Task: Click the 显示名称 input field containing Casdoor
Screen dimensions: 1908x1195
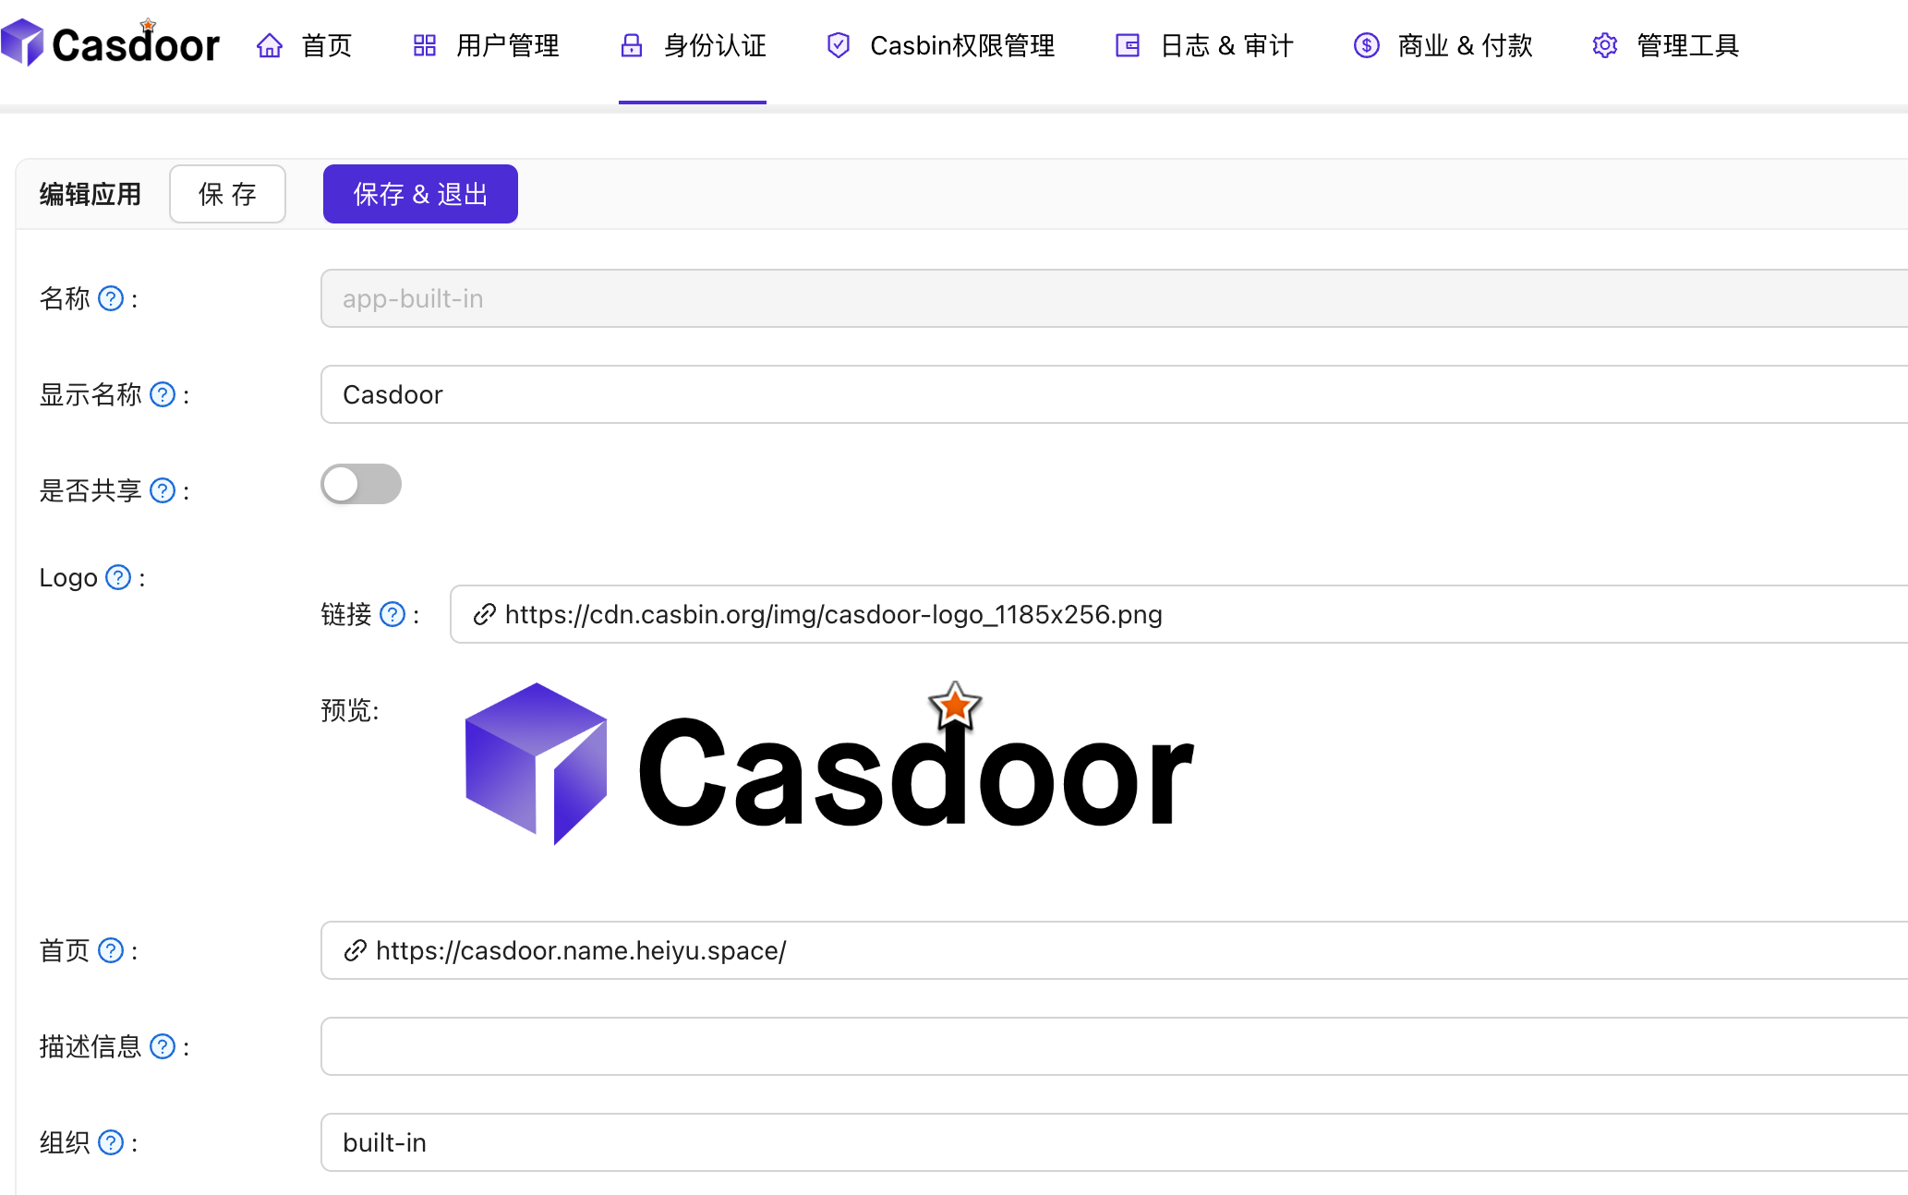Action: pyautogui.click(x=1108, y=394)
